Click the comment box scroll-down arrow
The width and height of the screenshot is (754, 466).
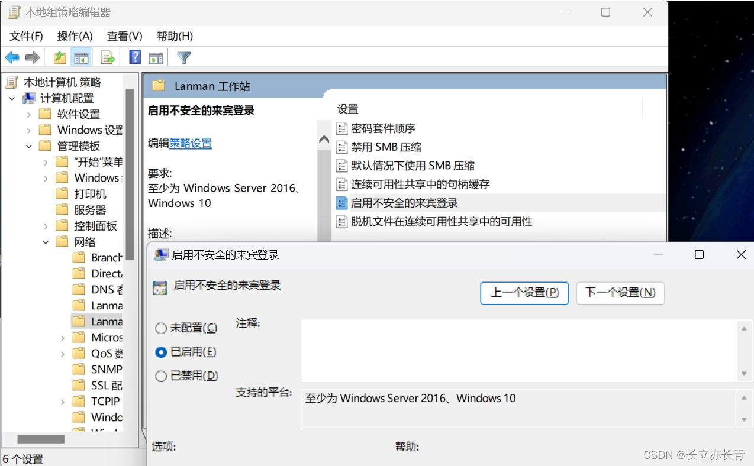(744, 374)
